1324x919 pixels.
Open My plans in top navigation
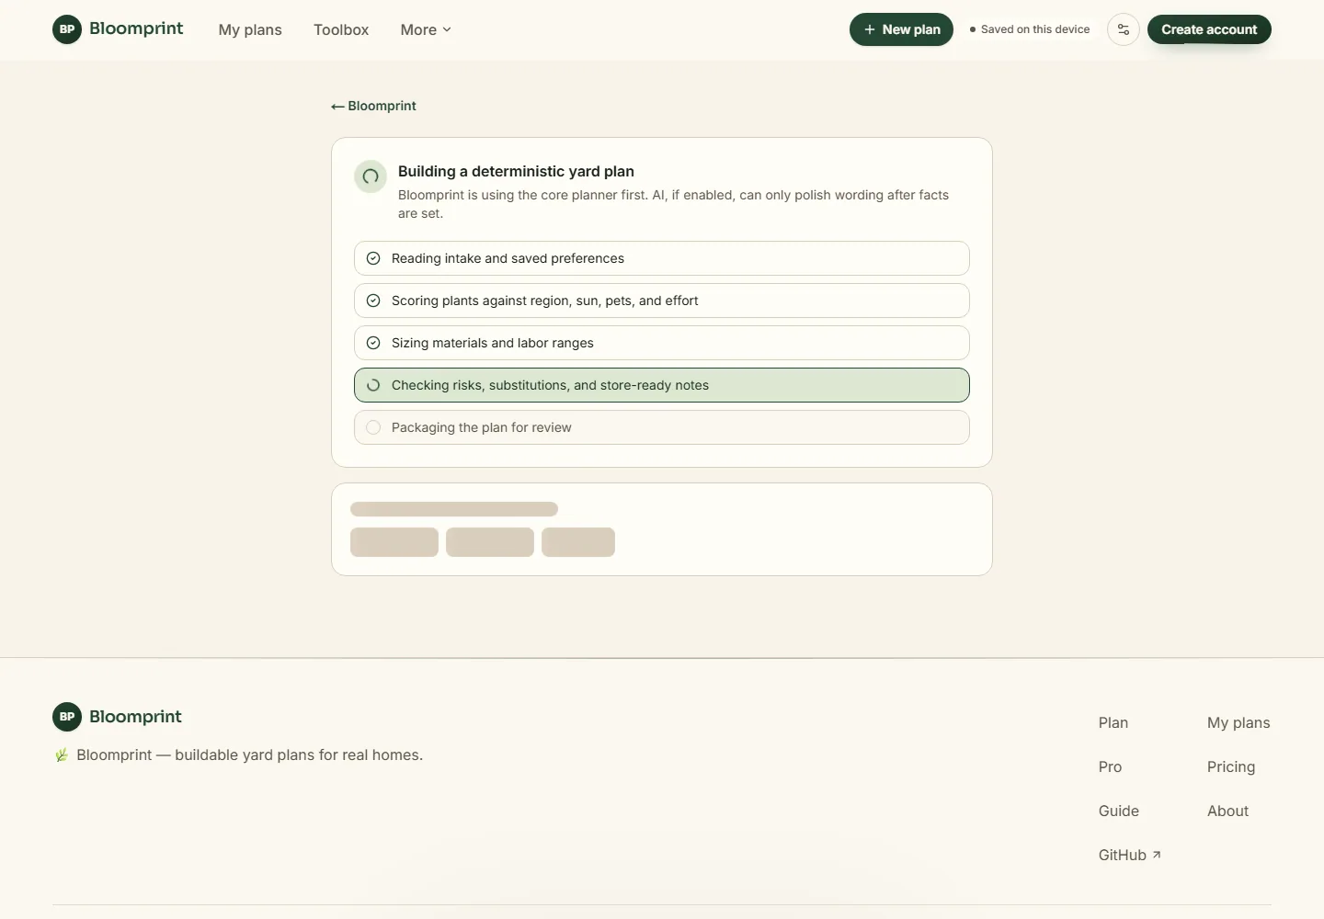[x=250, y=29]
